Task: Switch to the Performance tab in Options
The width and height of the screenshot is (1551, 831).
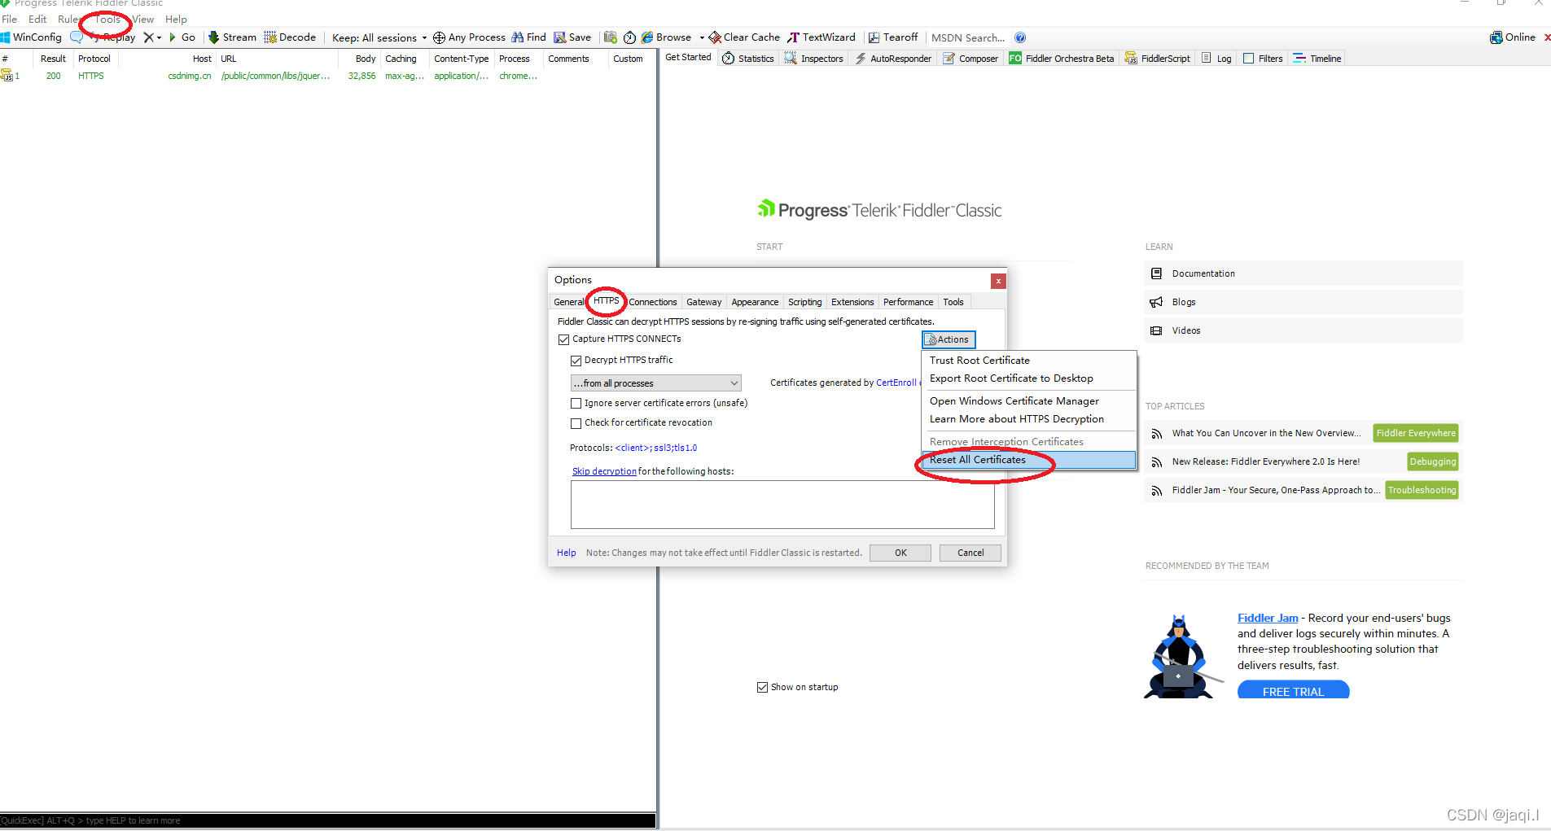Action: 908,302
